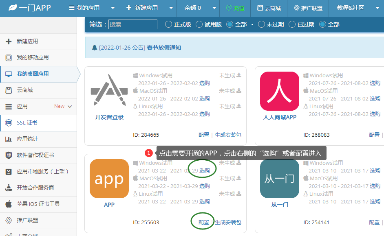Click the 开发者登录 app name link
The width and height of the screenshot is (384, 236).
tap(109, 117)
